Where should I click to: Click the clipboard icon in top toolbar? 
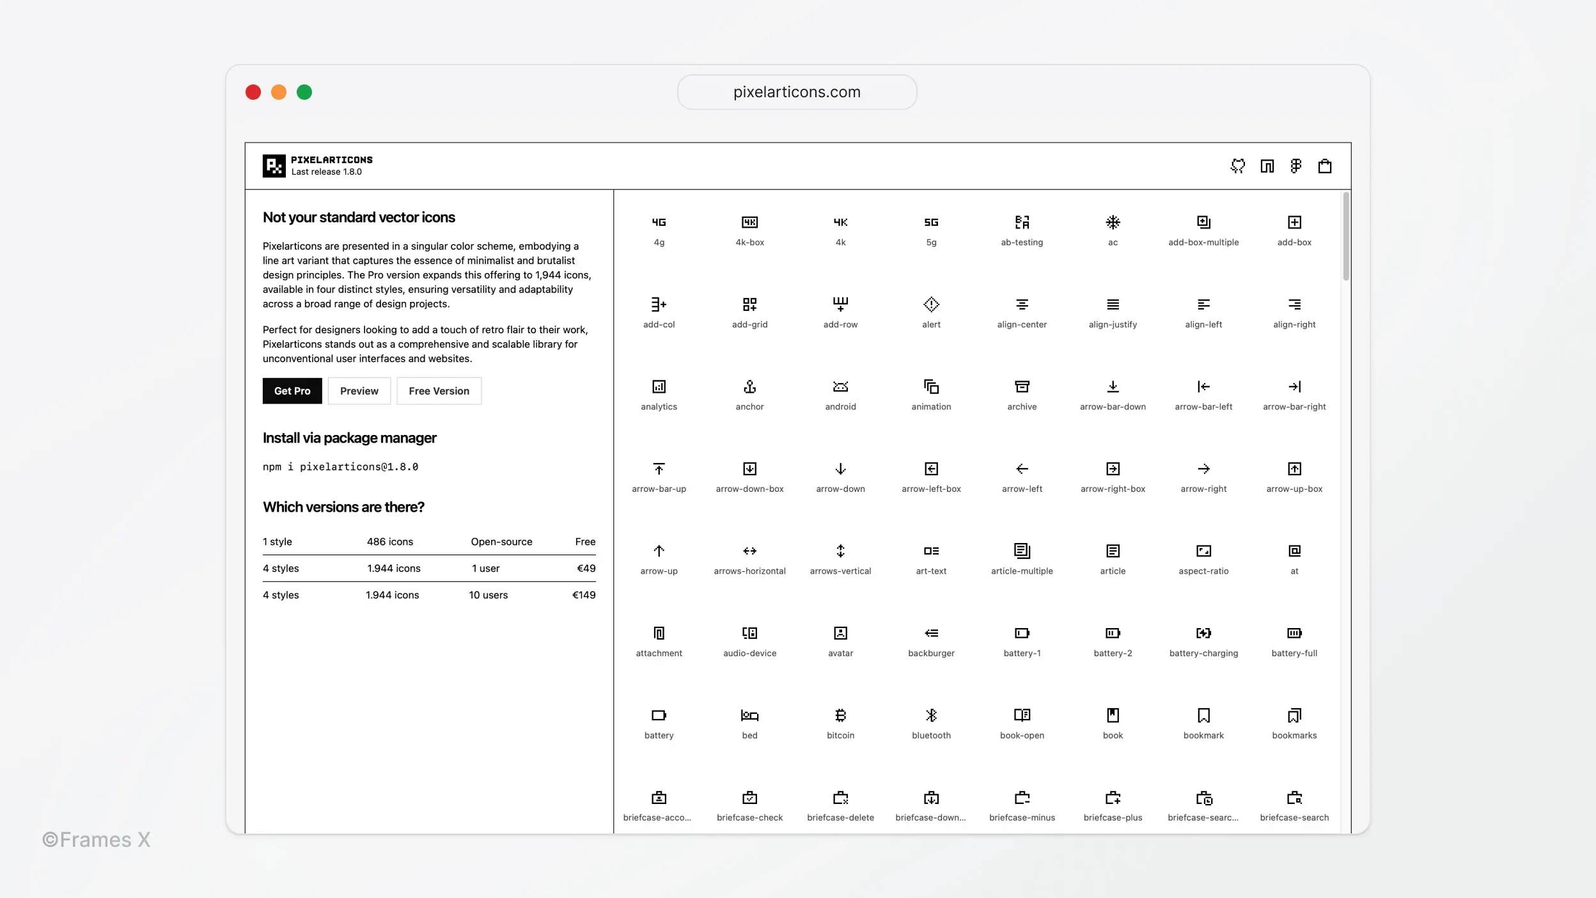pos(1326,166)
